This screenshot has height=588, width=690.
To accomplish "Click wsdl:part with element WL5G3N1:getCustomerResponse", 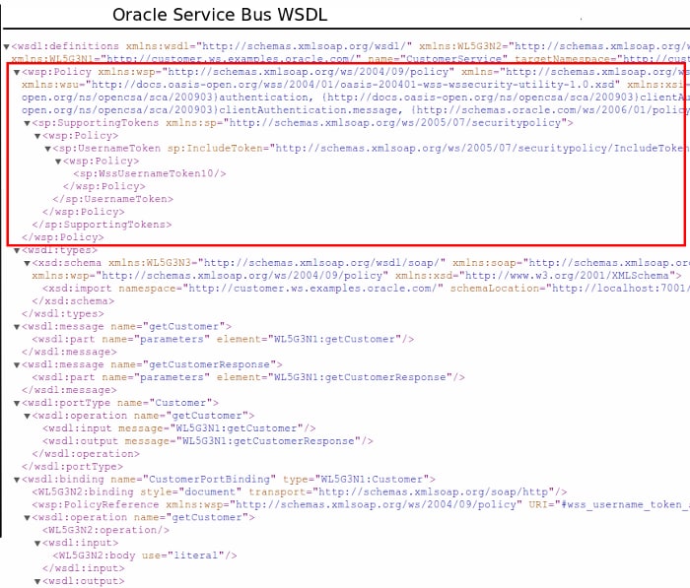I will (248, 378).
